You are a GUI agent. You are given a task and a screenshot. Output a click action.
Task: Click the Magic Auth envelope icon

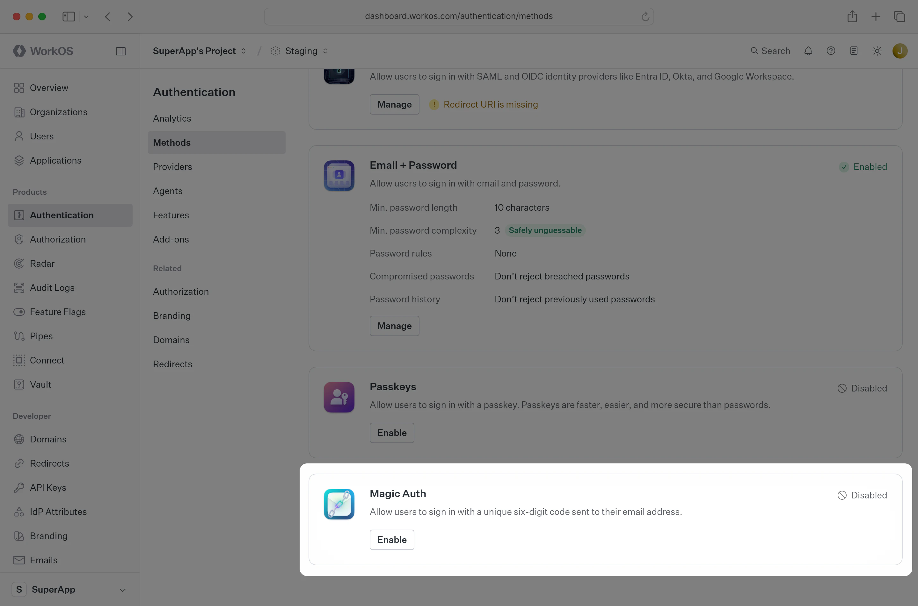tap(339, 504)
